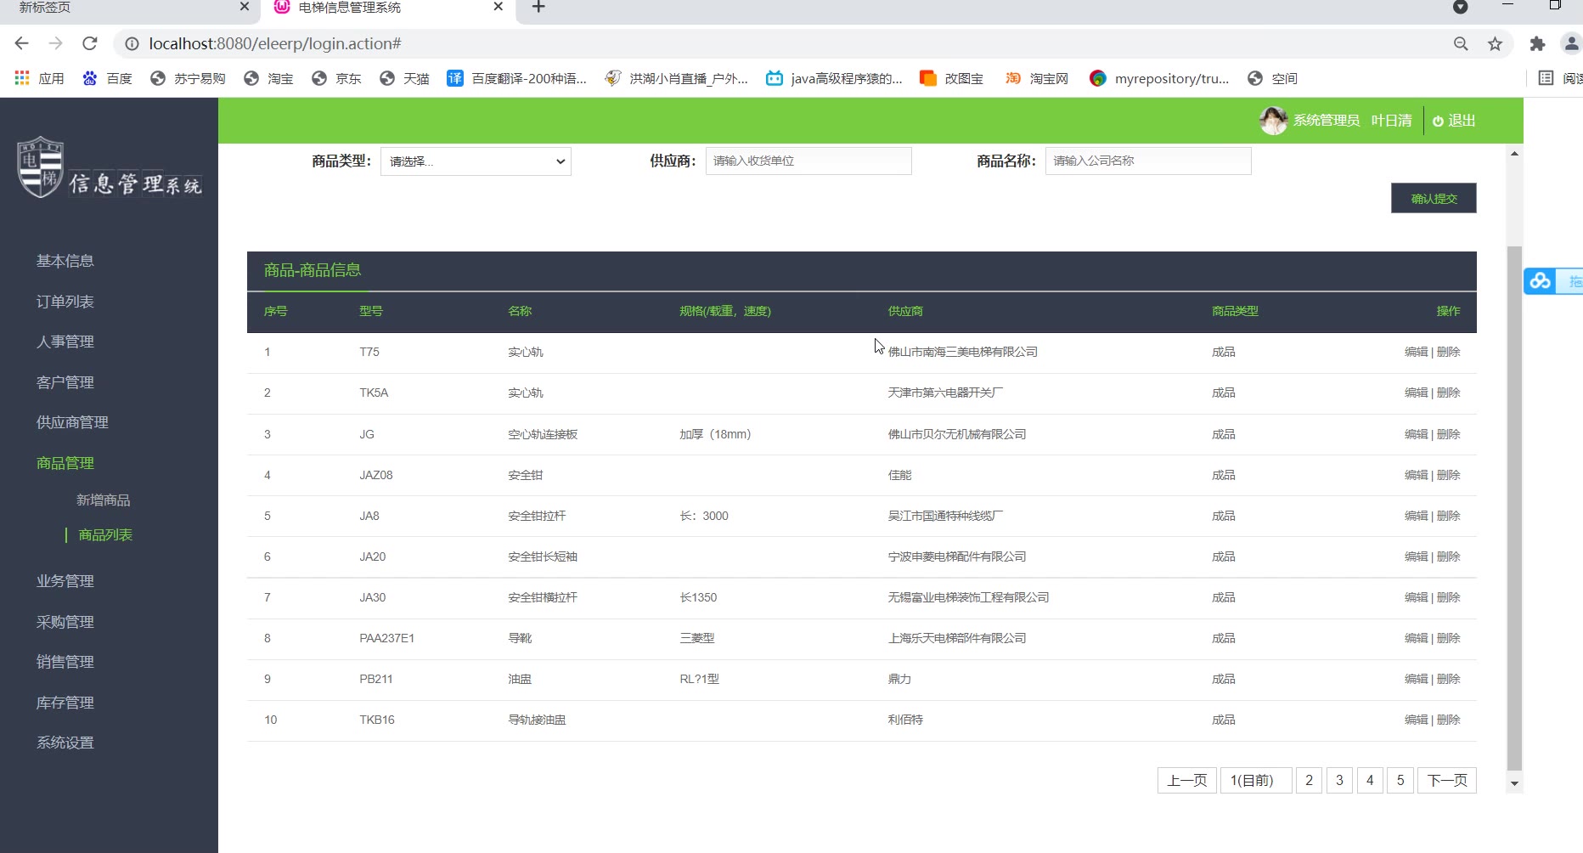Open 系统设置 in the sidebar
Viewport: 1583px width, 853px height.
(65, 743)
